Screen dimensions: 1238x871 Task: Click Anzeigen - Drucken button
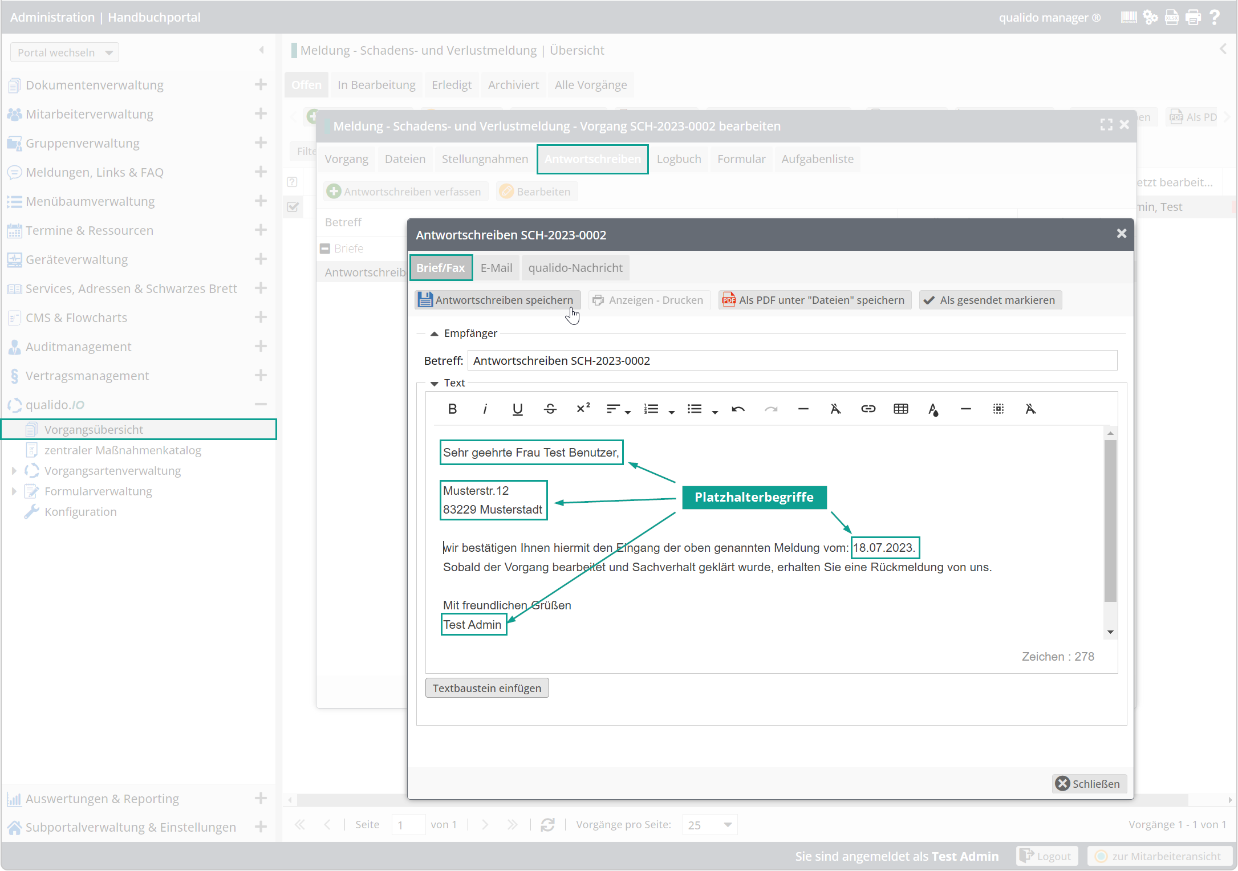[649, 300]
